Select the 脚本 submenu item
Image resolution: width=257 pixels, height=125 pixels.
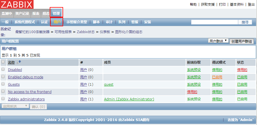point(96,22)
